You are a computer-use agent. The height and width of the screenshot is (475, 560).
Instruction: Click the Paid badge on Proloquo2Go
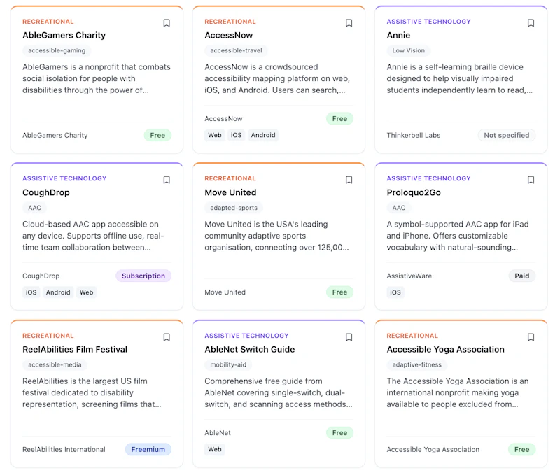click(x=521, y=276)
